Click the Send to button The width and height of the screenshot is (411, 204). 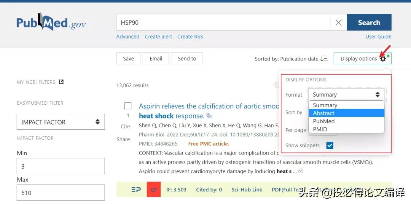pos(187,59)
